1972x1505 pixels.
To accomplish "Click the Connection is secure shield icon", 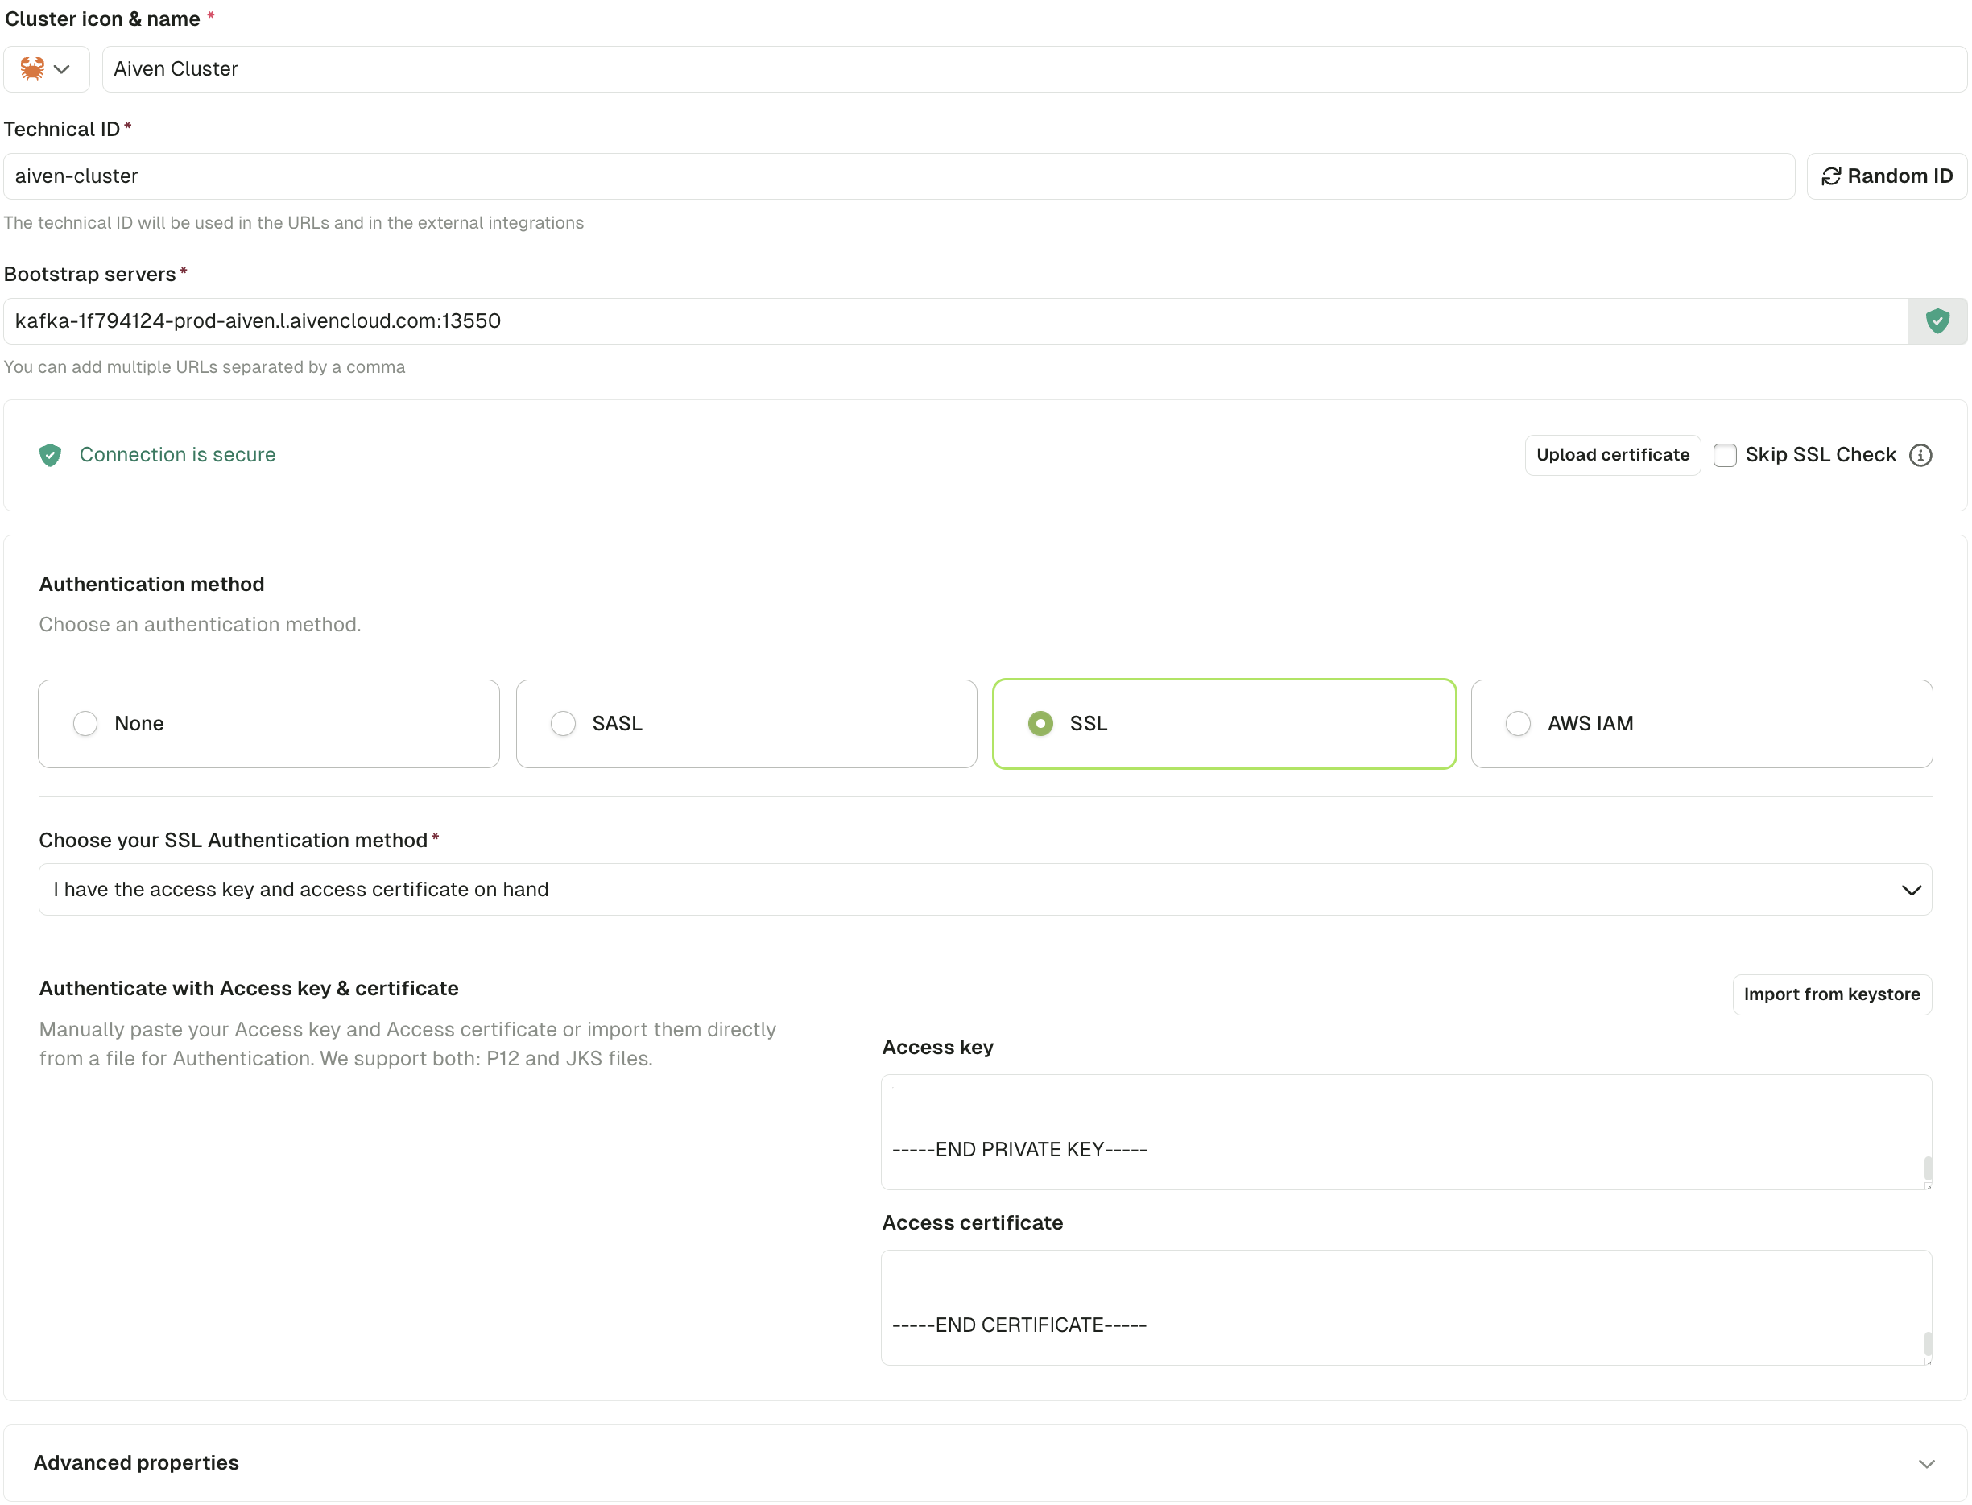I will (50, 455).
